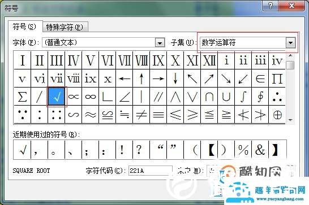The height and width of the screenshot is (205, 309).
Task: Click the subset field showing 数学运算符
Action: (243, 42)
